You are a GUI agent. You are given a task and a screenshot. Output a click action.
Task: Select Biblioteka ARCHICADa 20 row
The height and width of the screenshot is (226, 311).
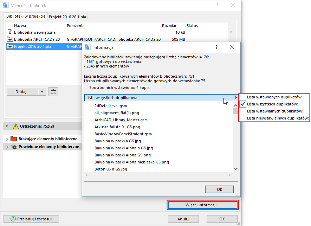(117, 39)
